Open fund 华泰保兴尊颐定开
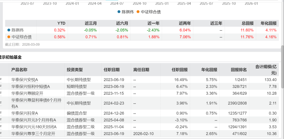 [x=27, y=93]
